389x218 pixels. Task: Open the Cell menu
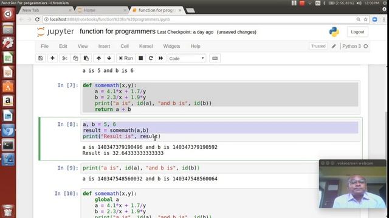(x=125, y=46)
